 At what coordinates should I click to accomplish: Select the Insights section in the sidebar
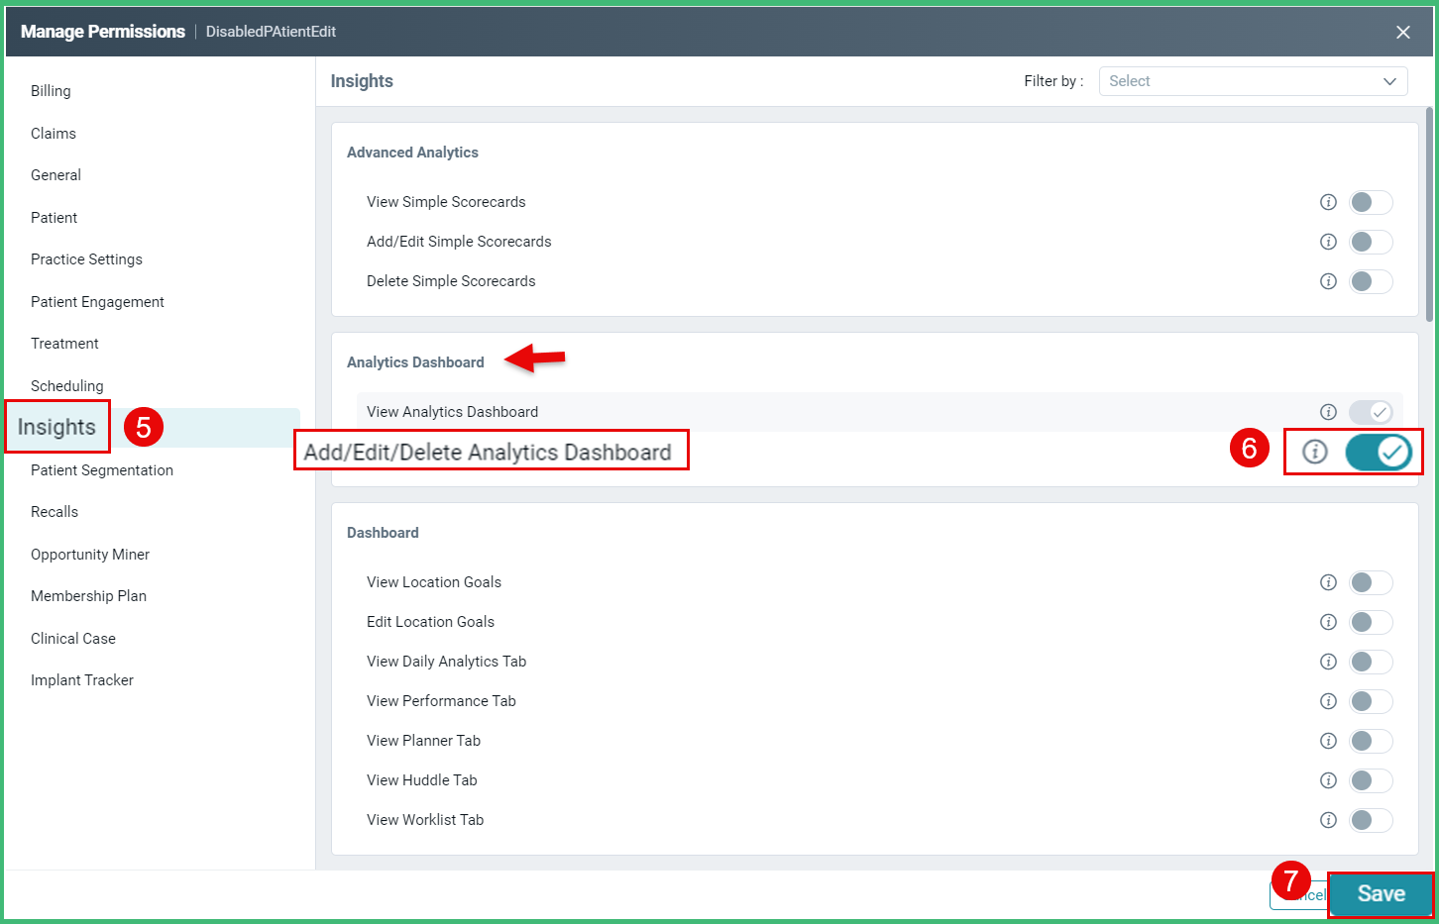tap(55, 427)
